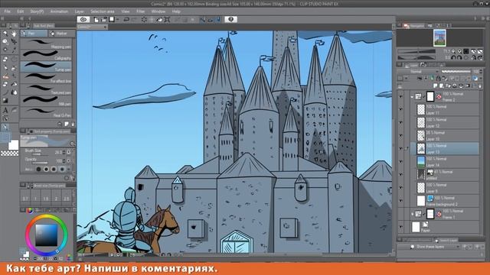Toggle visibility of Layer 8
The image size is (490, 275).
coord(401,188)
